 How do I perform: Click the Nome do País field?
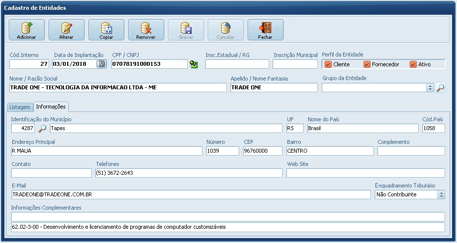pyautogui.click(x=363, y=128)
